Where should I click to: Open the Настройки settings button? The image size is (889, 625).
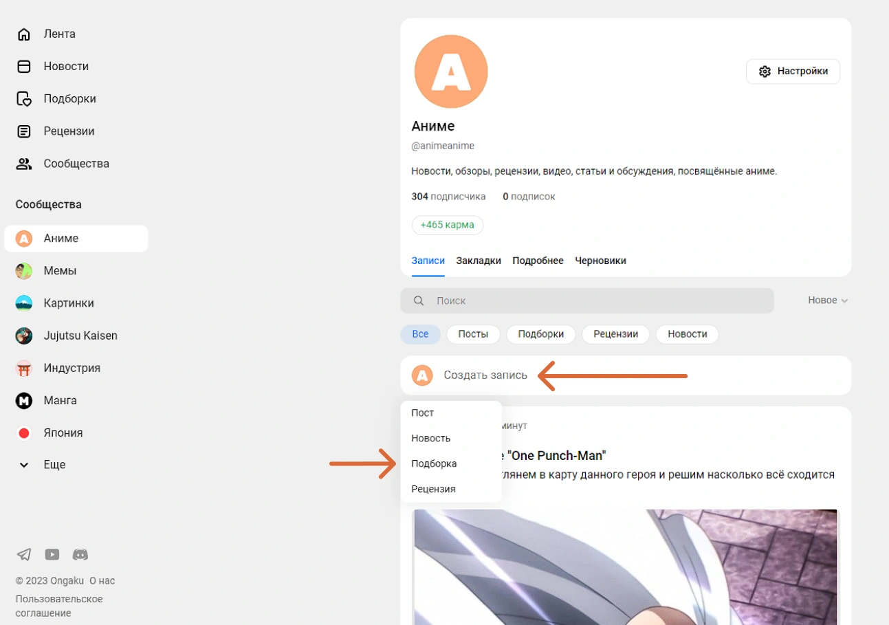coord(793,72)
